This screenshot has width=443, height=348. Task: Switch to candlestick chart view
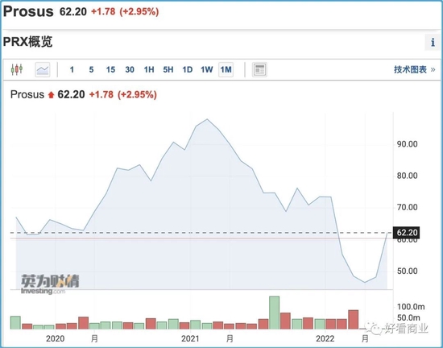(17, 69)
